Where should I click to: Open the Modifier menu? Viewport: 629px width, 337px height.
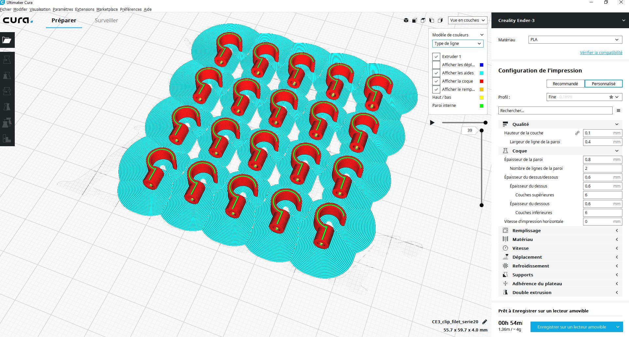[x=20, y=10]
